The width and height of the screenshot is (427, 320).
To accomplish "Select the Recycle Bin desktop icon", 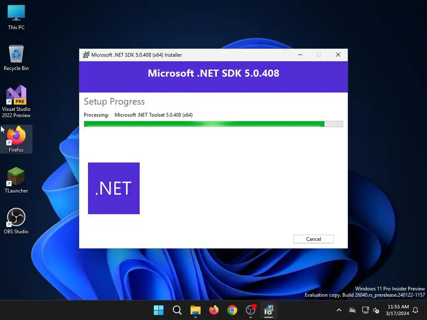I will click(16, 58).
